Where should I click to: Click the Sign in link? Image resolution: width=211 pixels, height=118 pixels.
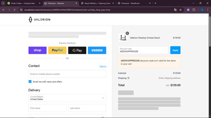coord(103,66)
